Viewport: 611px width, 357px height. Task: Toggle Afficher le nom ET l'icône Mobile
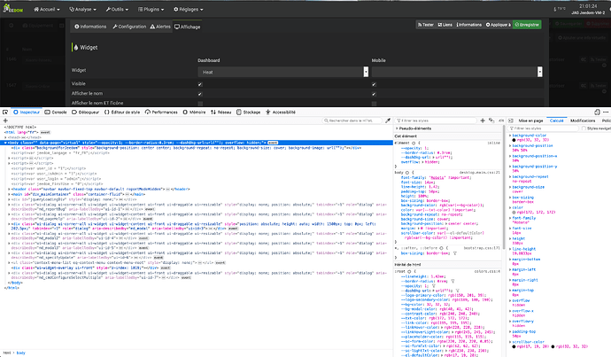(x=374, y=104)
